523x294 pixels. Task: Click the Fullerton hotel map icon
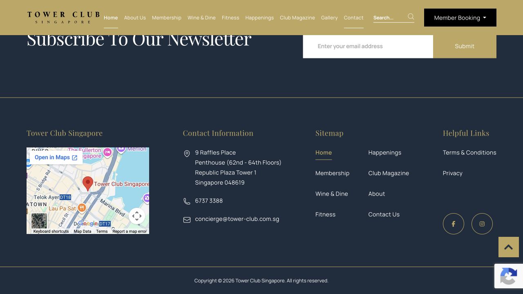tap(107, 152)
